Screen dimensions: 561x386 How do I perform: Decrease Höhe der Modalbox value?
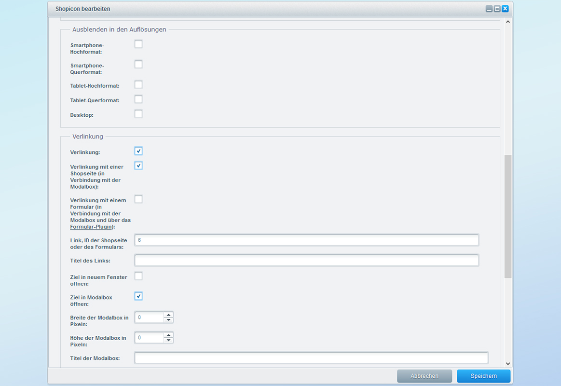[x=168, y=341]
